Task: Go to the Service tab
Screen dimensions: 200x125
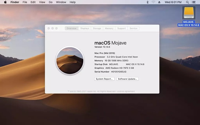Action: (x=134, y=28)
